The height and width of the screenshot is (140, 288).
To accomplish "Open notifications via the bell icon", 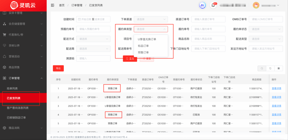I will pyautogui.click(x=214, y=6).
